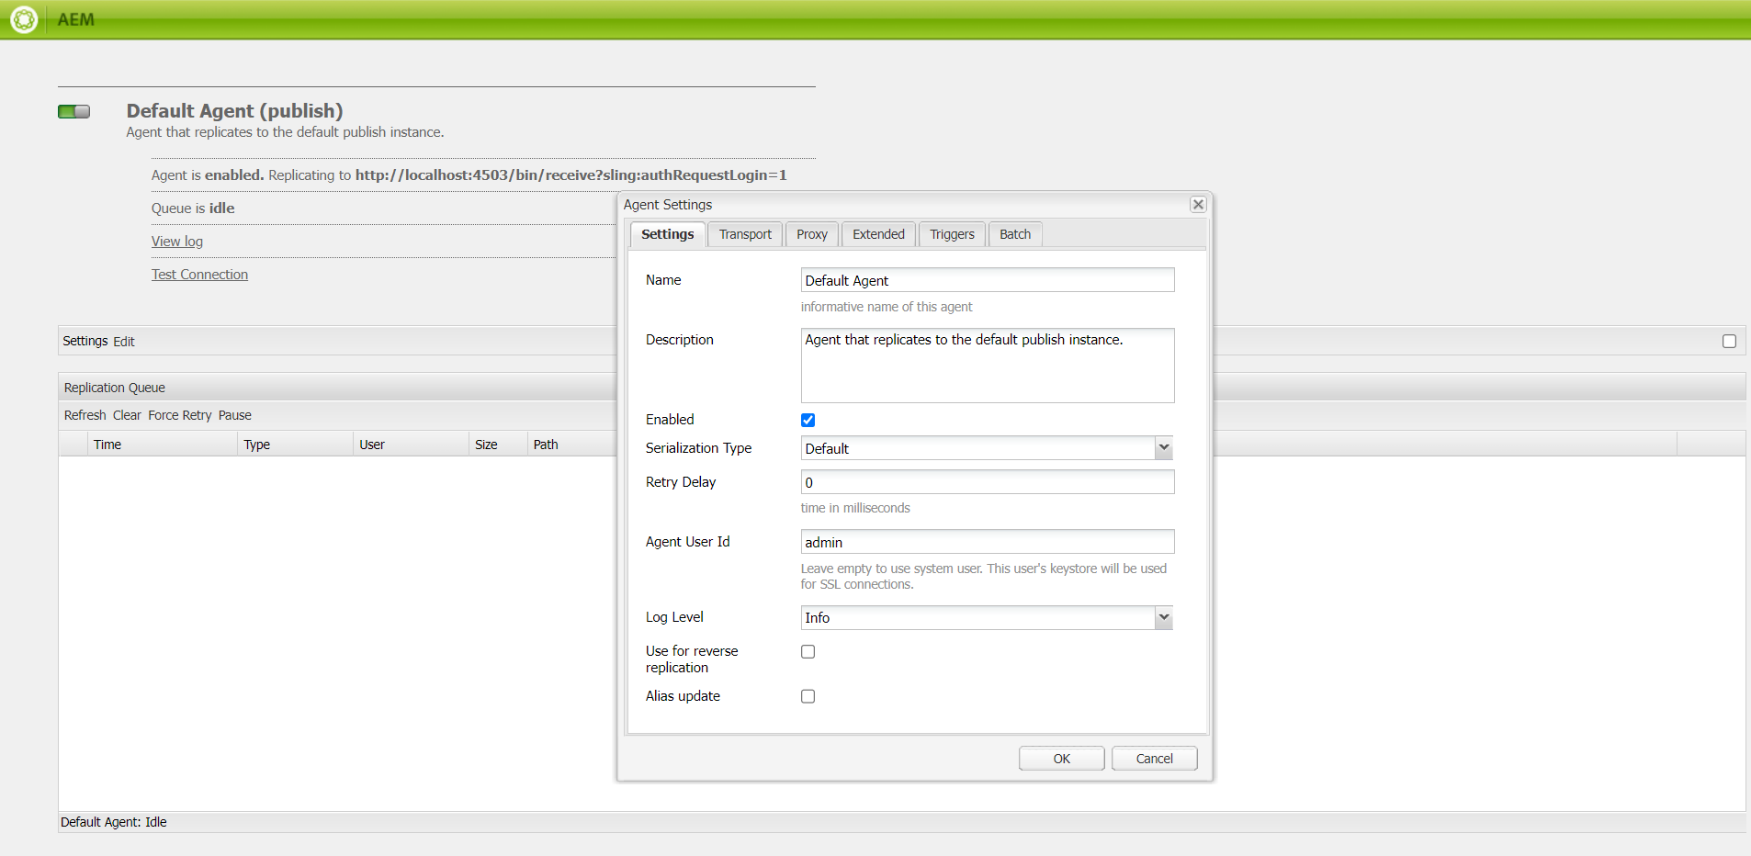1751x856 pixels.
Task: Enable Use for reverse replication
Action: (x=808, y=652)
